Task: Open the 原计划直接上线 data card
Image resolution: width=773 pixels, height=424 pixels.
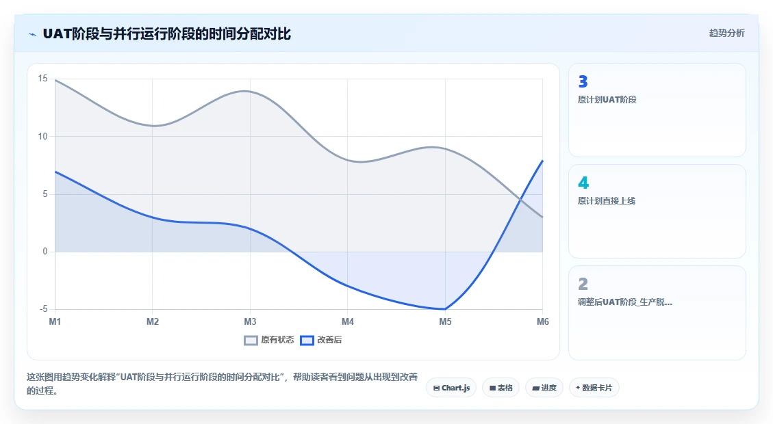Action: click(657, 211)
